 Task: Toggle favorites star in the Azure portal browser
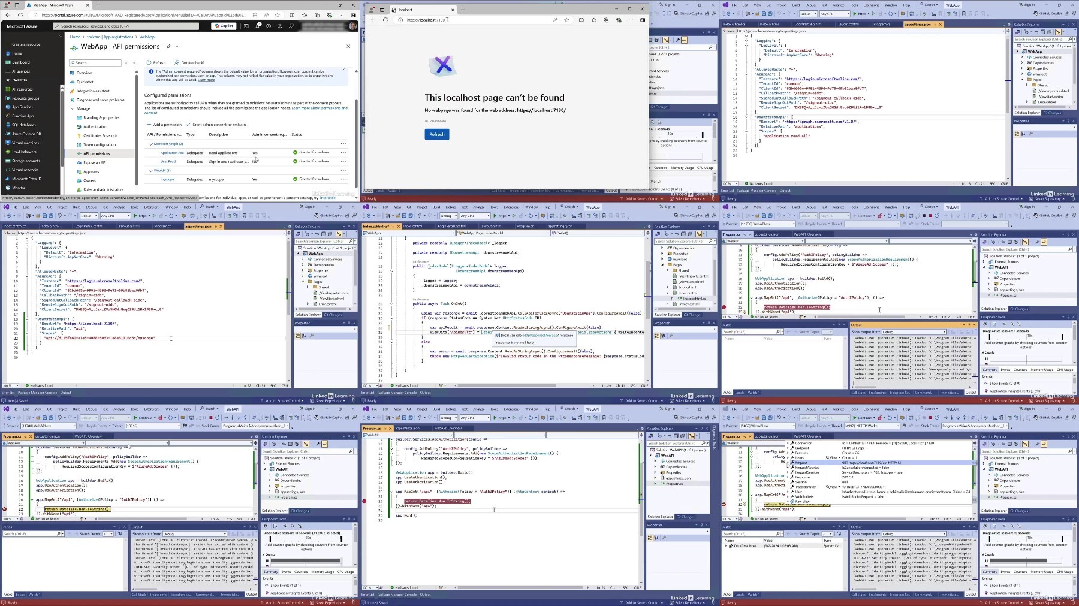278,15
